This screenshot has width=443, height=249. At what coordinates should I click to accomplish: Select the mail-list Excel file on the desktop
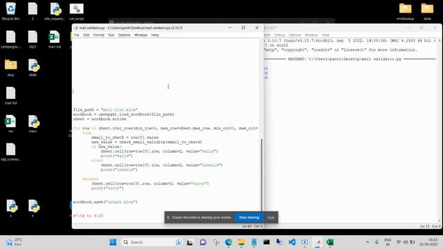tap(55, 39)
